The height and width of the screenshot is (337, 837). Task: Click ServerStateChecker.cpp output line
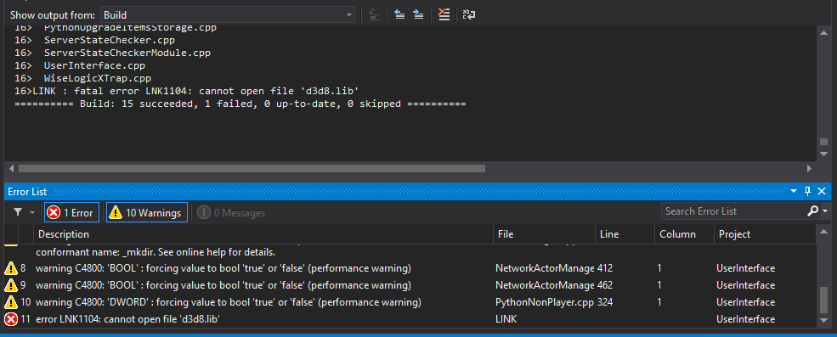tap(94, 40)
